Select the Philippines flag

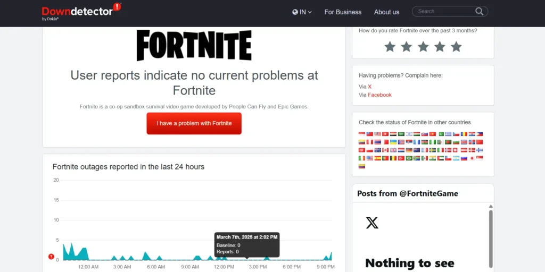[x=480, y=134]
